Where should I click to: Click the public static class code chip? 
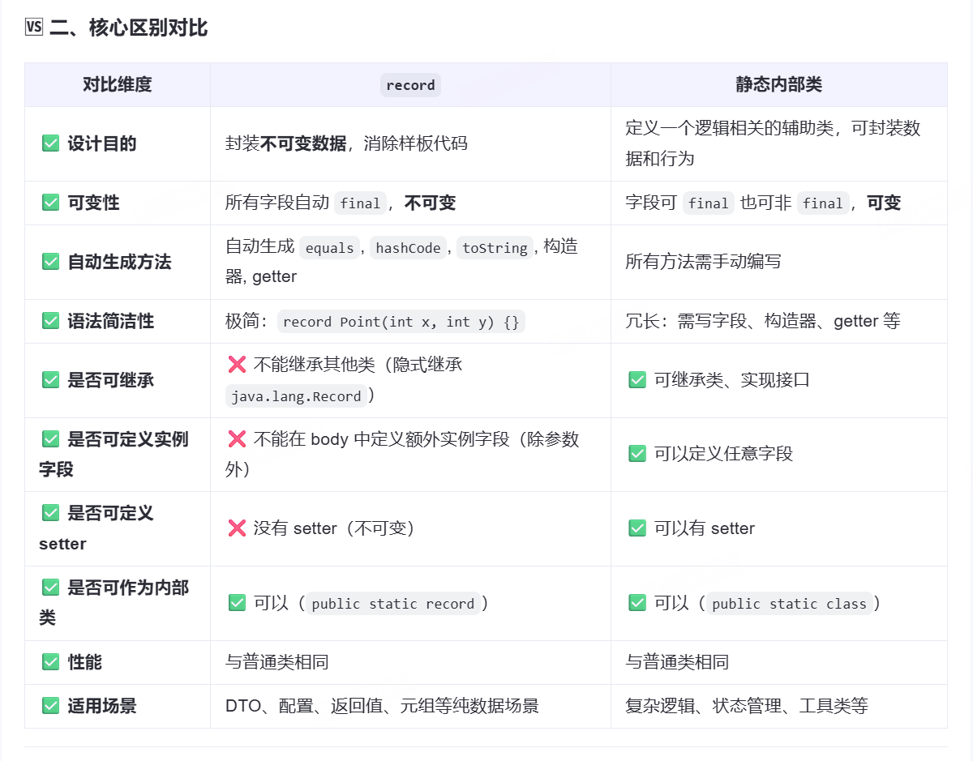pos(791,603)
